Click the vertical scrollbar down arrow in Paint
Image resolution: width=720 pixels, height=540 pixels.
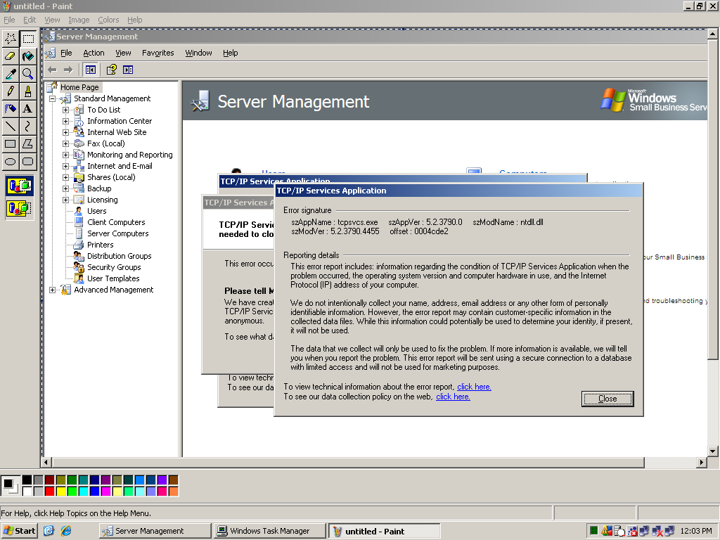coord(713,451)
